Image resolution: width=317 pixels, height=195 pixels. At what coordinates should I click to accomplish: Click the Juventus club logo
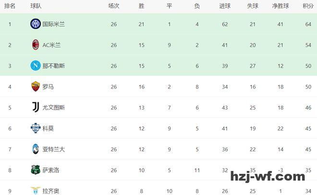click(35, 107)
